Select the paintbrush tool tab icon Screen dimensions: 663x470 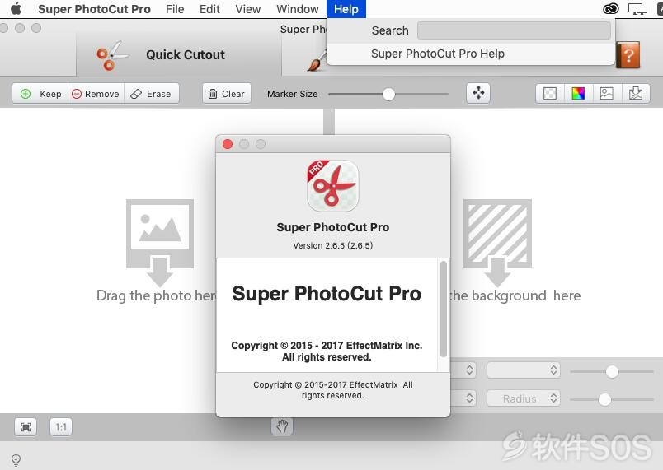click(317, 61)
